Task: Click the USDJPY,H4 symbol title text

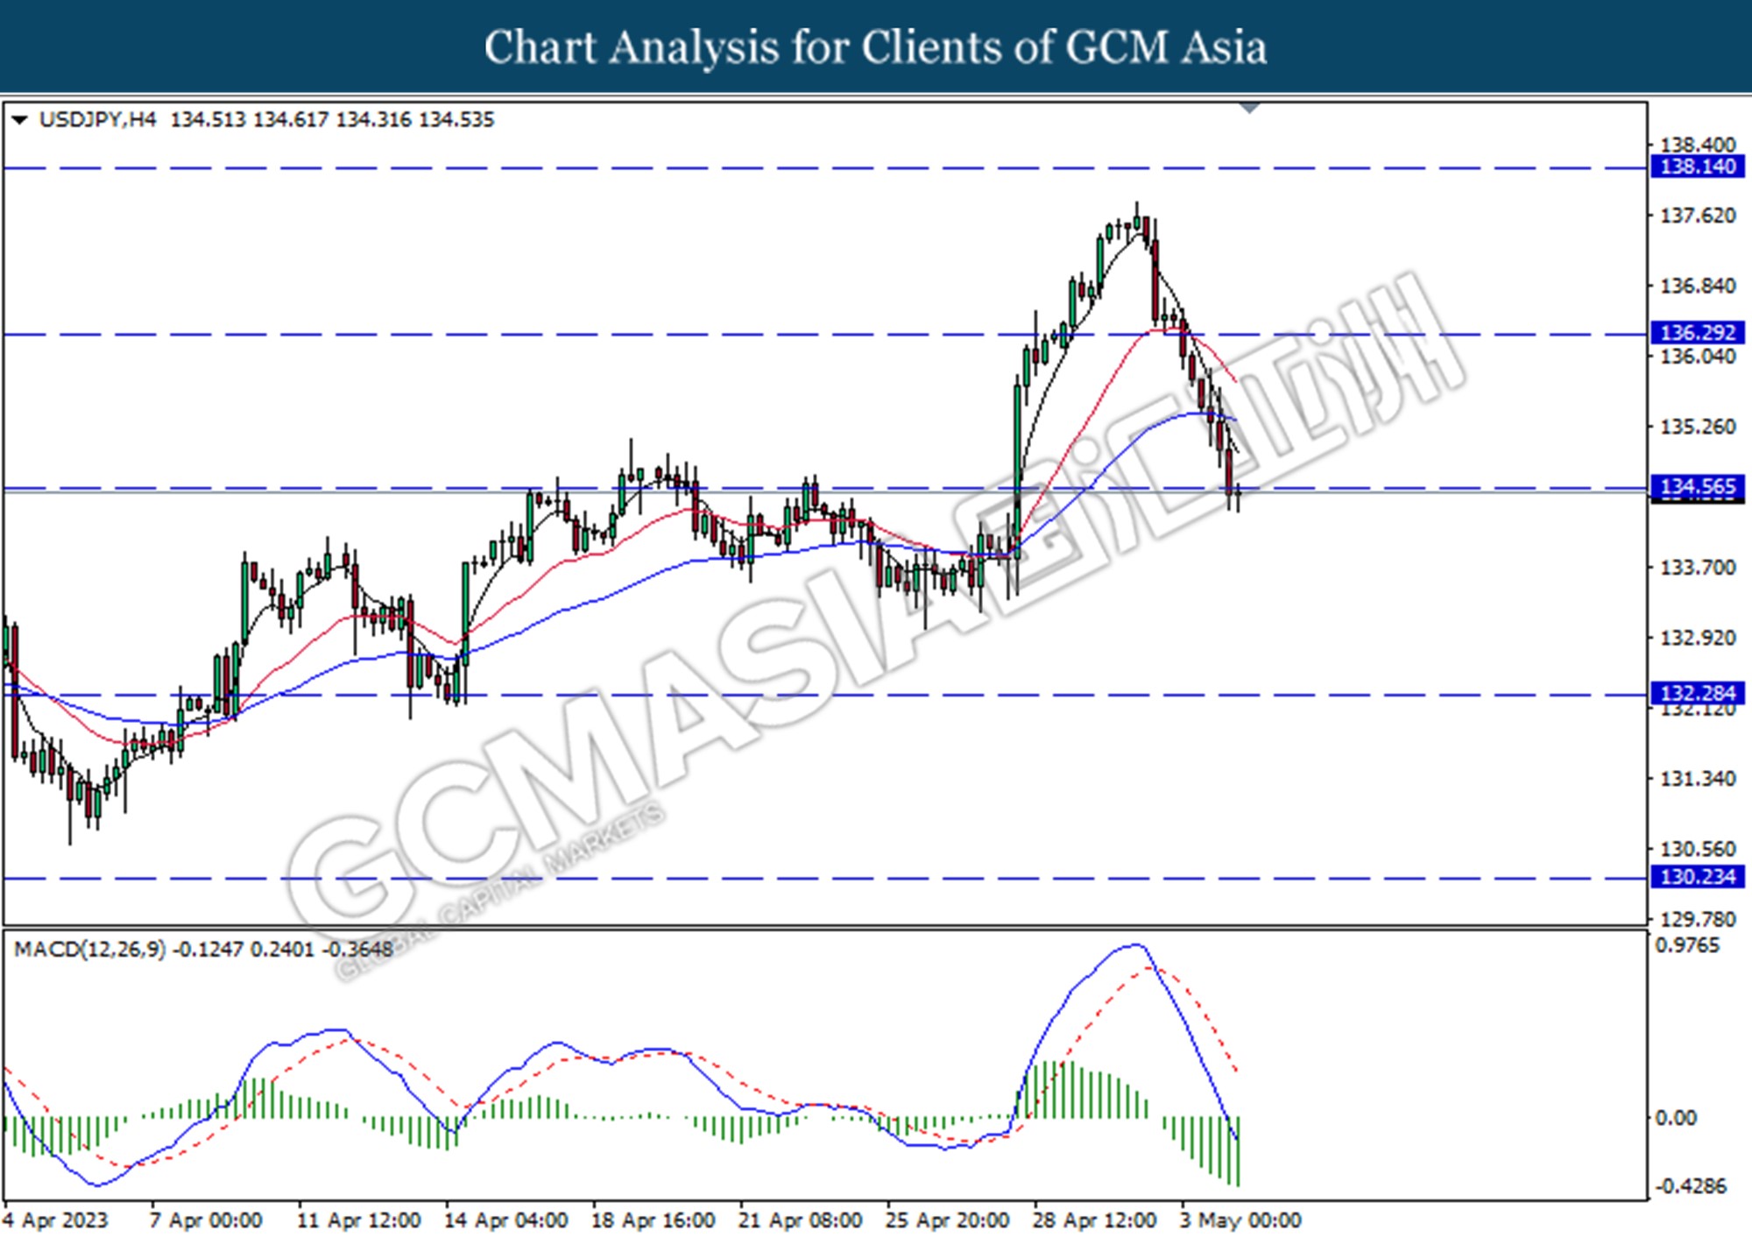Action: (x=97, y=120)
